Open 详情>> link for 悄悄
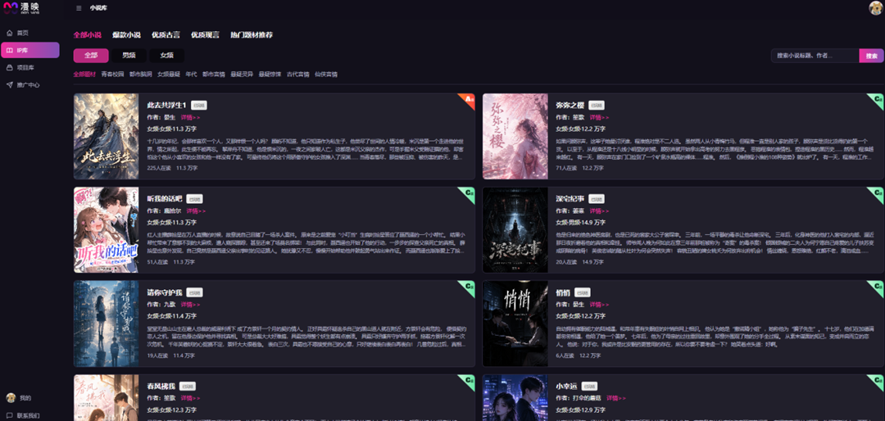885x421 pixels. point(599,305)
